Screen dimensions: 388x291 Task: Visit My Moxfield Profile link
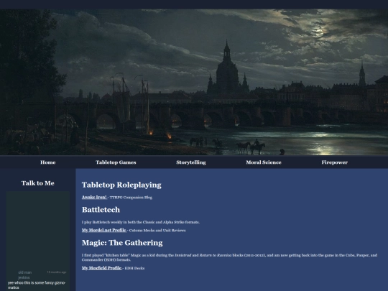[102, 268]
